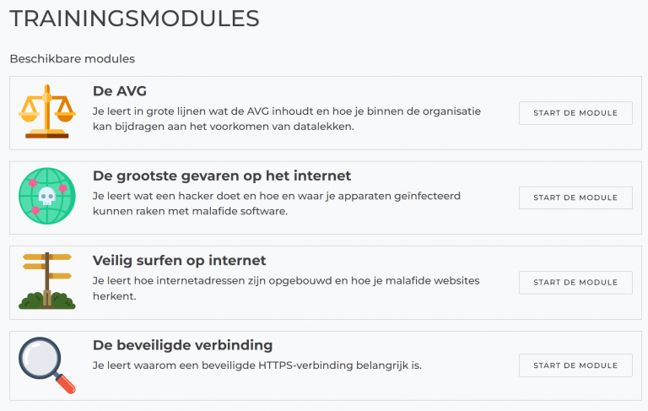Open the De AVG module title
This screenshot has width=648, height=411.
point(120,91)
